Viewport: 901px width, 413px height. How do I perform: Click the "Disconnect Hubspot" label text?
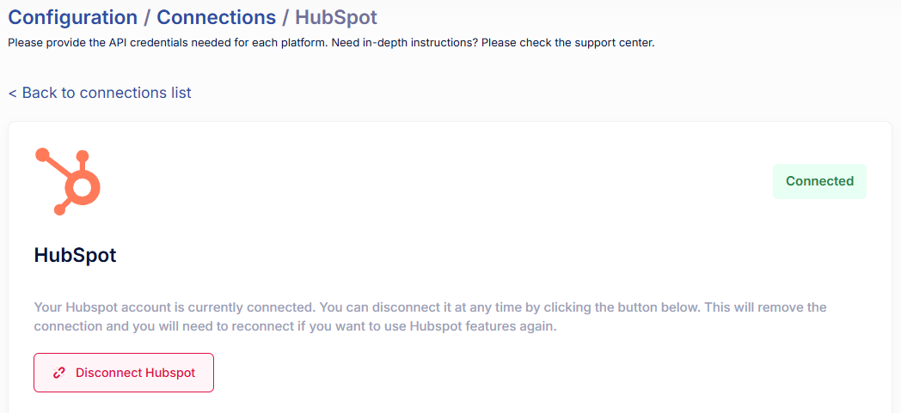pos(135,373)
